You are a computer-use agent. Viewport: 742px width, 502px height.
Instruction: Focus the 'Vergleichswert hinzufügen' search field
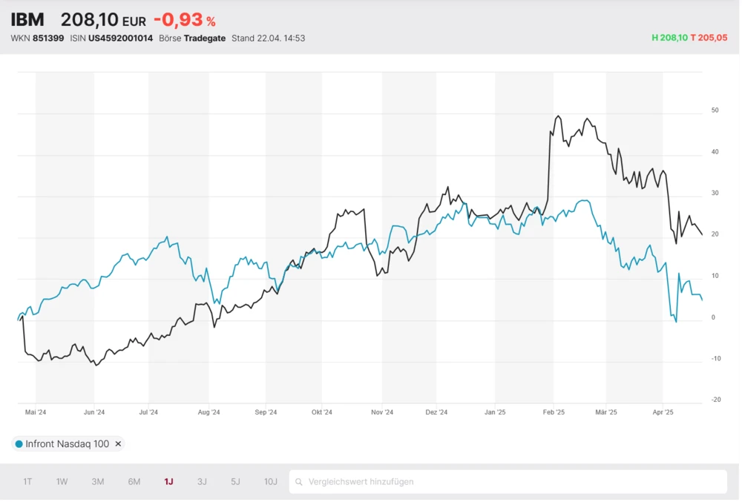pyautogui.click(x=512, y=482)
